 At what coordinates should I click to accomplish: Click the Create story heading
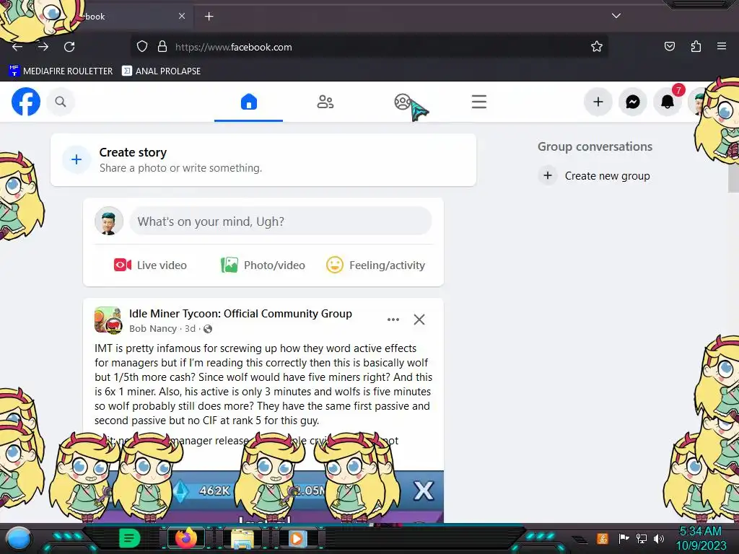point(133,152)
